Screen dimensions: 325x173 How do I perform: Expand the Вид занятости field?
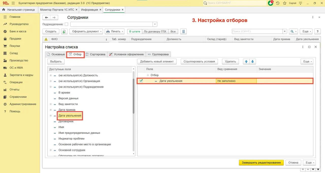tap(51, 104)
